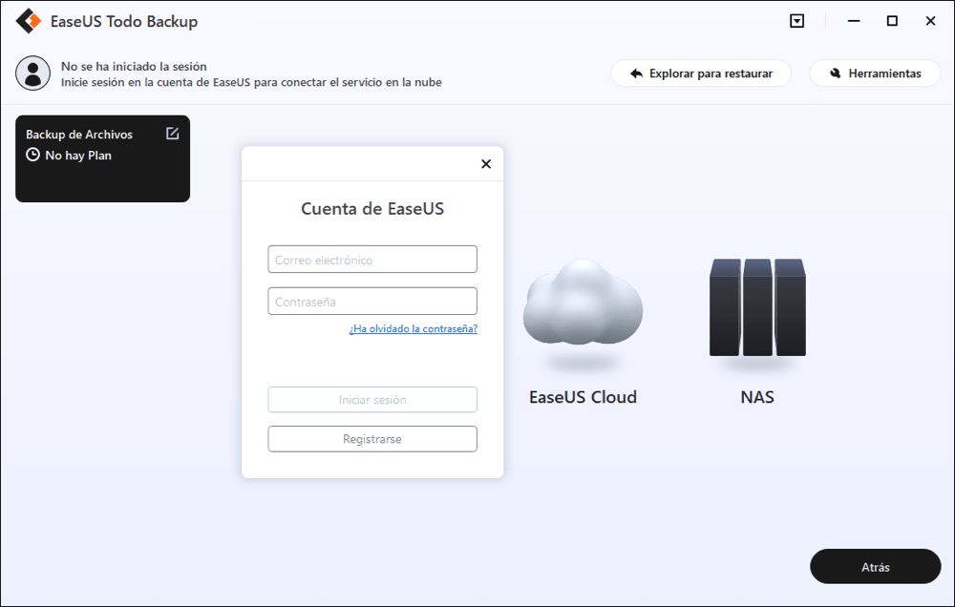The image size is (955, 607).
Task: Minimize the EaseUS Todo Backup window
Action: 854,21
